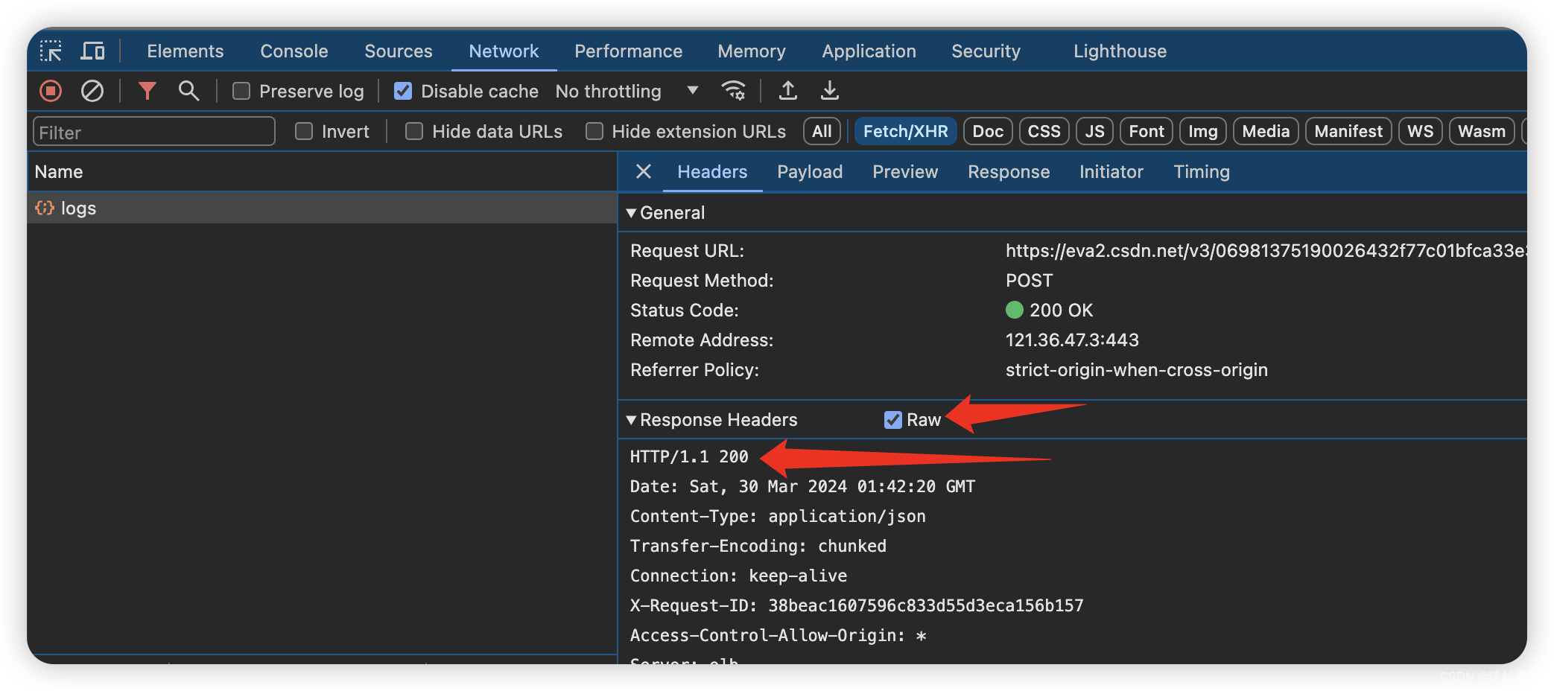Screen dimensions: 1554x691
Task: Select the POST request method value
Action: (x=1029, y=281)
